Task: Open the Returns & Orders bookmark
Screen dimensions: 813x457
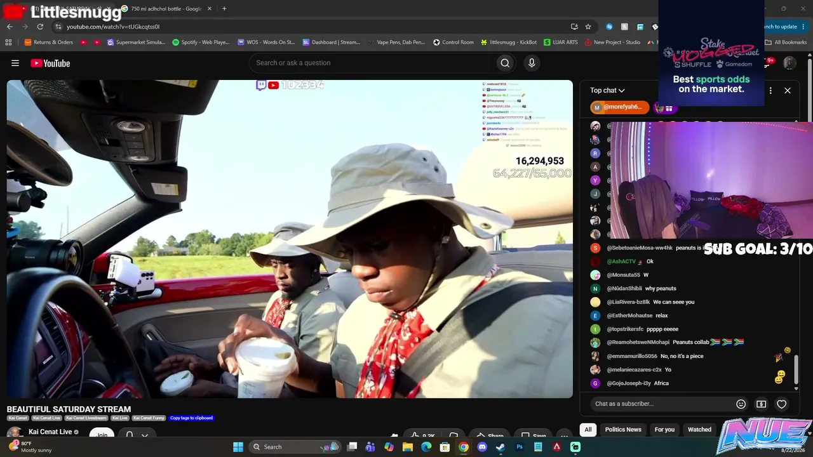Action: (x=49, y=43)
